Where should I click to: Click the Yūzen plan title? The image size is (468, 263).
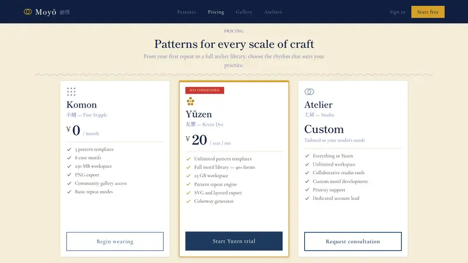click(199, 114)
